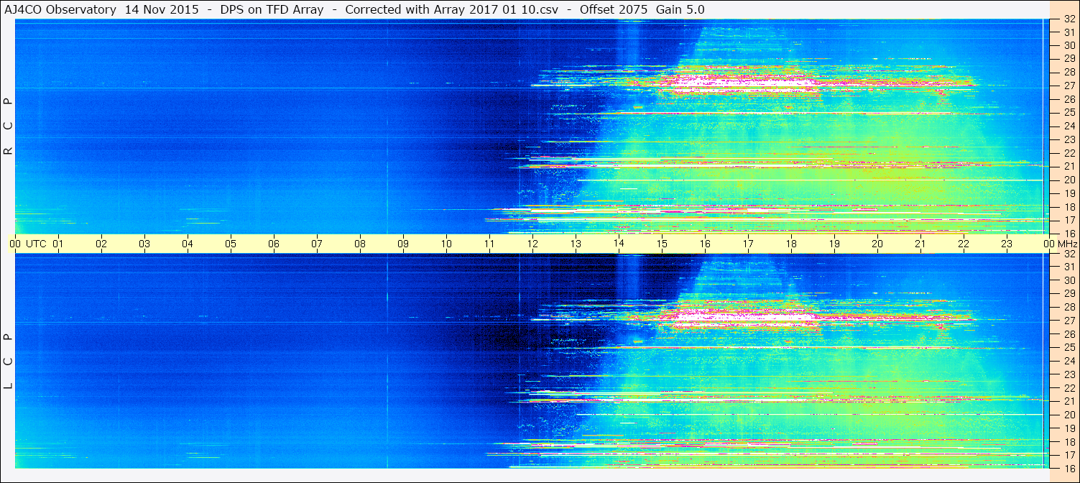Click the 20 MHz tick in the RCP panel scale

point(1069,180)
